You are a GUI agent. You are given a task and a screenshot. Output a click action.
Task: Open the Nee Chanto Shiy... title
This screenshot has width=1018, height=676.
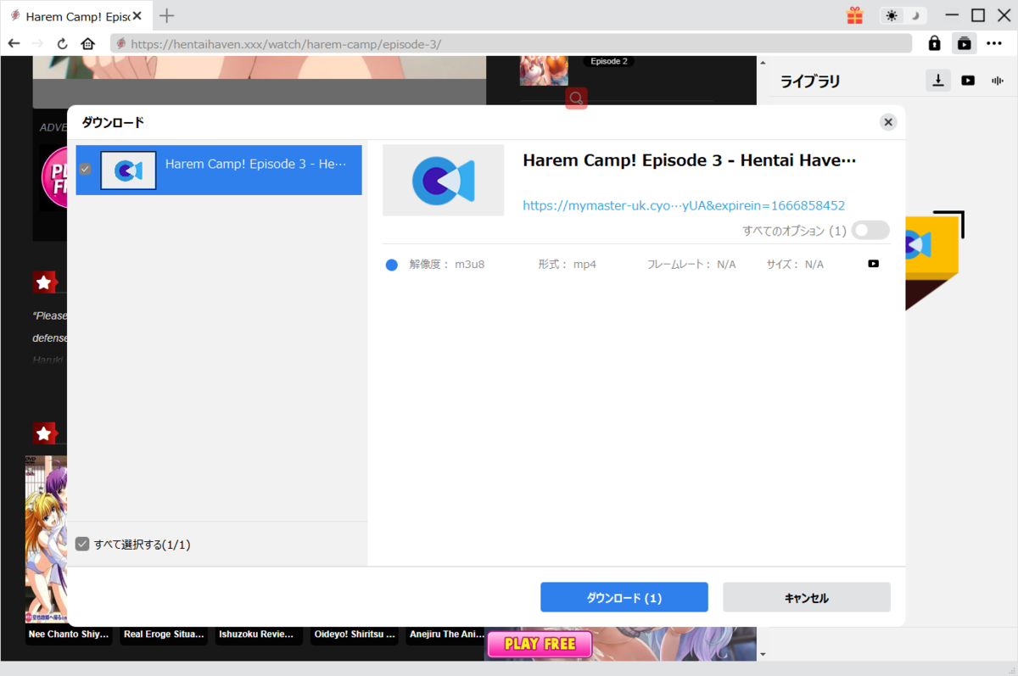click(69, 634)
